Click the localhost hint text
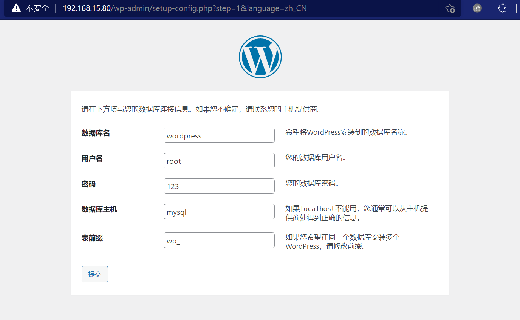520x320 pixels. point(357,213)
